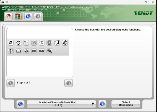Go to the home screen via house icon

click(x=9, y=16)
